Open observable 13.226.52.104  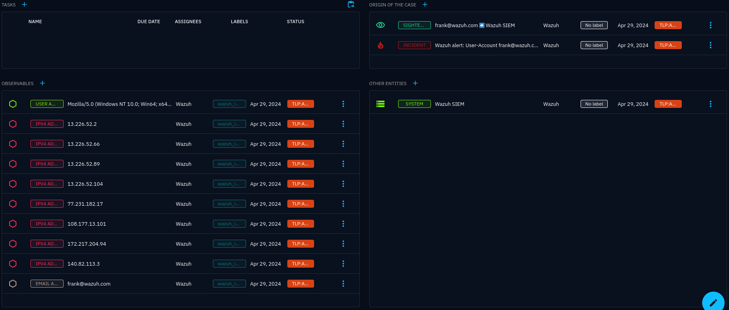(x=85, y=184)
